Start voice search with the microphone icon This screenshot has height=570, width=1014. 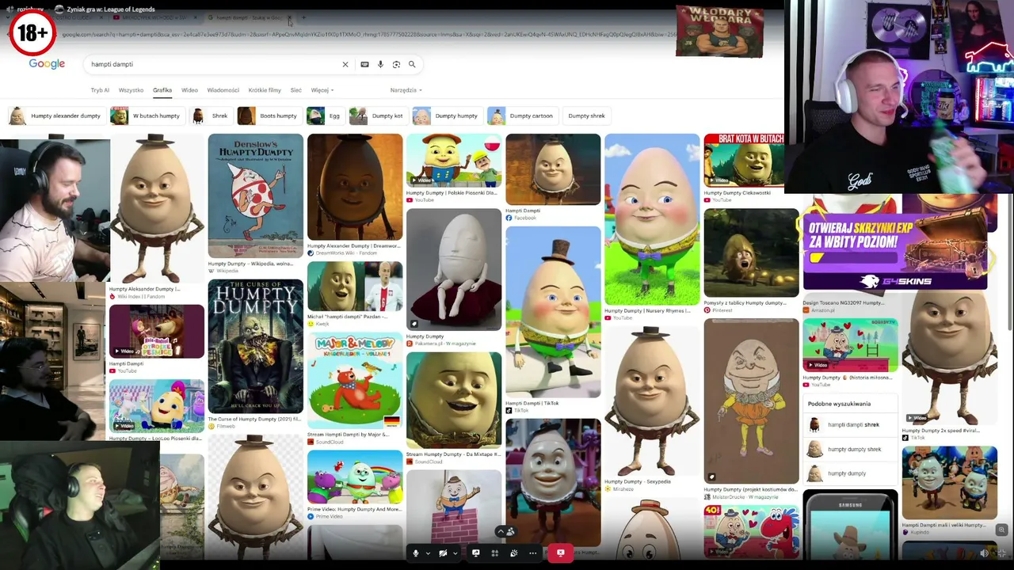(x=380, y=64)
